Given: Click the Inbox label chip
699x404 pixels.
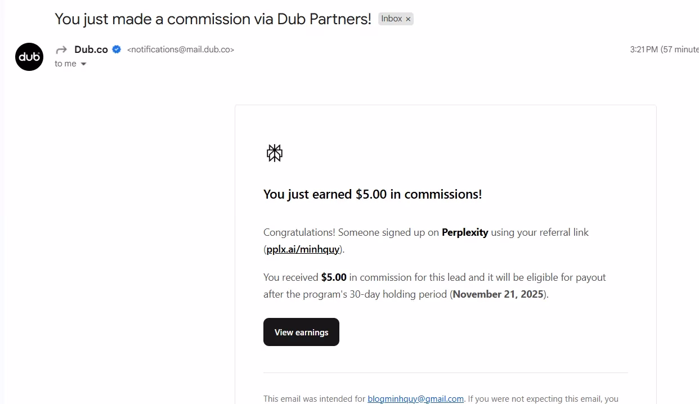Looking at the screenshot, I should (x=391, y=19).
